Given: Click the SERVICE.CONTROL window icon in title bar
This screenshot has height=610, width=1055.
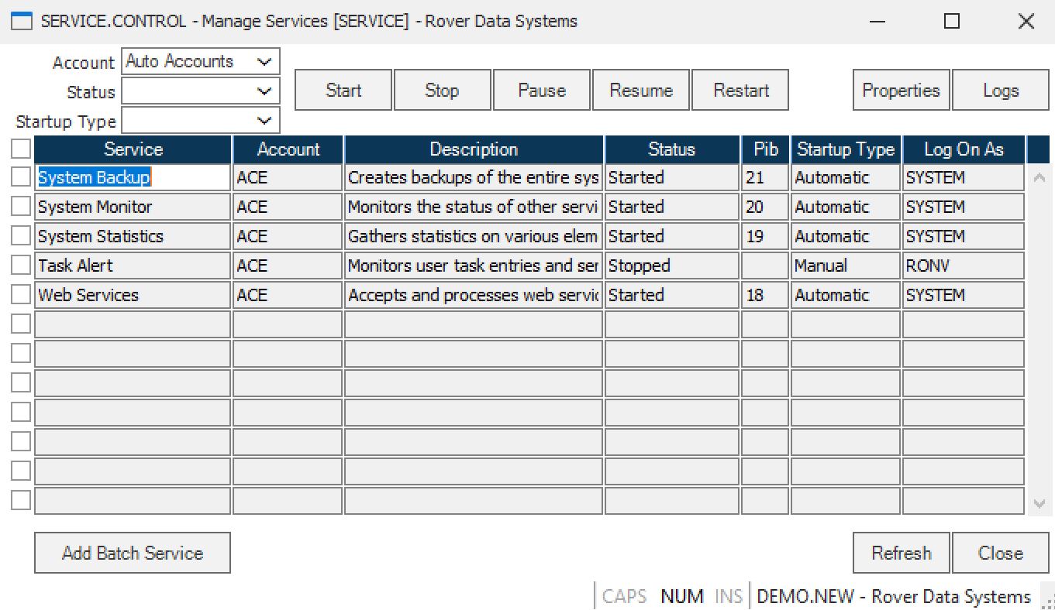Looking at the screenshot, I should (19, 21).
